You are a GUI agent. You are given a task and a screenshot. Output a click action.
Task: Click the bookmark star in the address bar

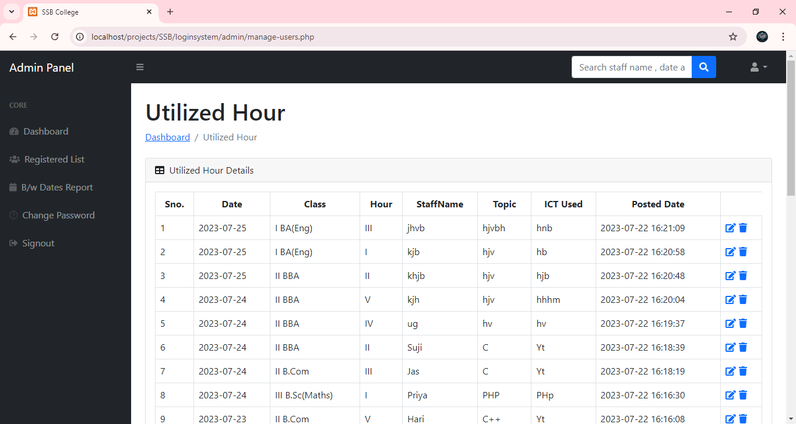tap(732, 36)
